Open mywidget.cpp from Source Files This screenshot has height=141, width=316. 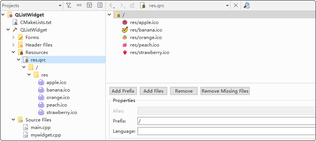[46, 135]
